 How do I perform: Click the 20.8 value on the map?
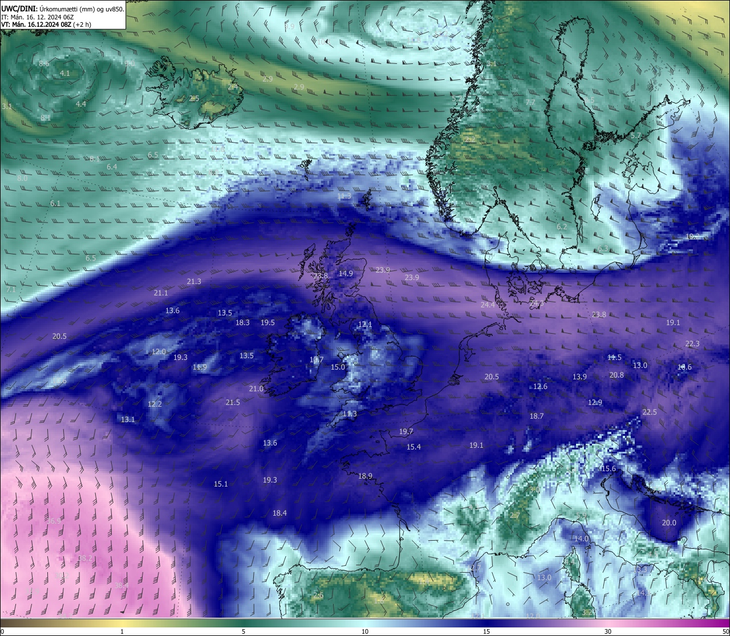(x=617, y=375)
